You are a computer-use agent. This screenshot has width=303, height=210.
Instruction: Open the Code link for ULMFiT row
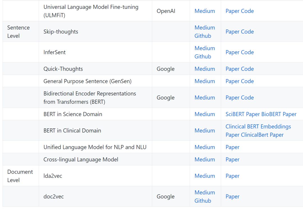click(x=247, y=11)
